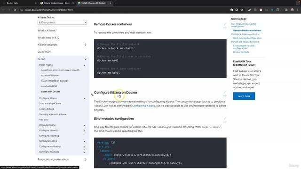Go back to the previous page

click(3, 10)
